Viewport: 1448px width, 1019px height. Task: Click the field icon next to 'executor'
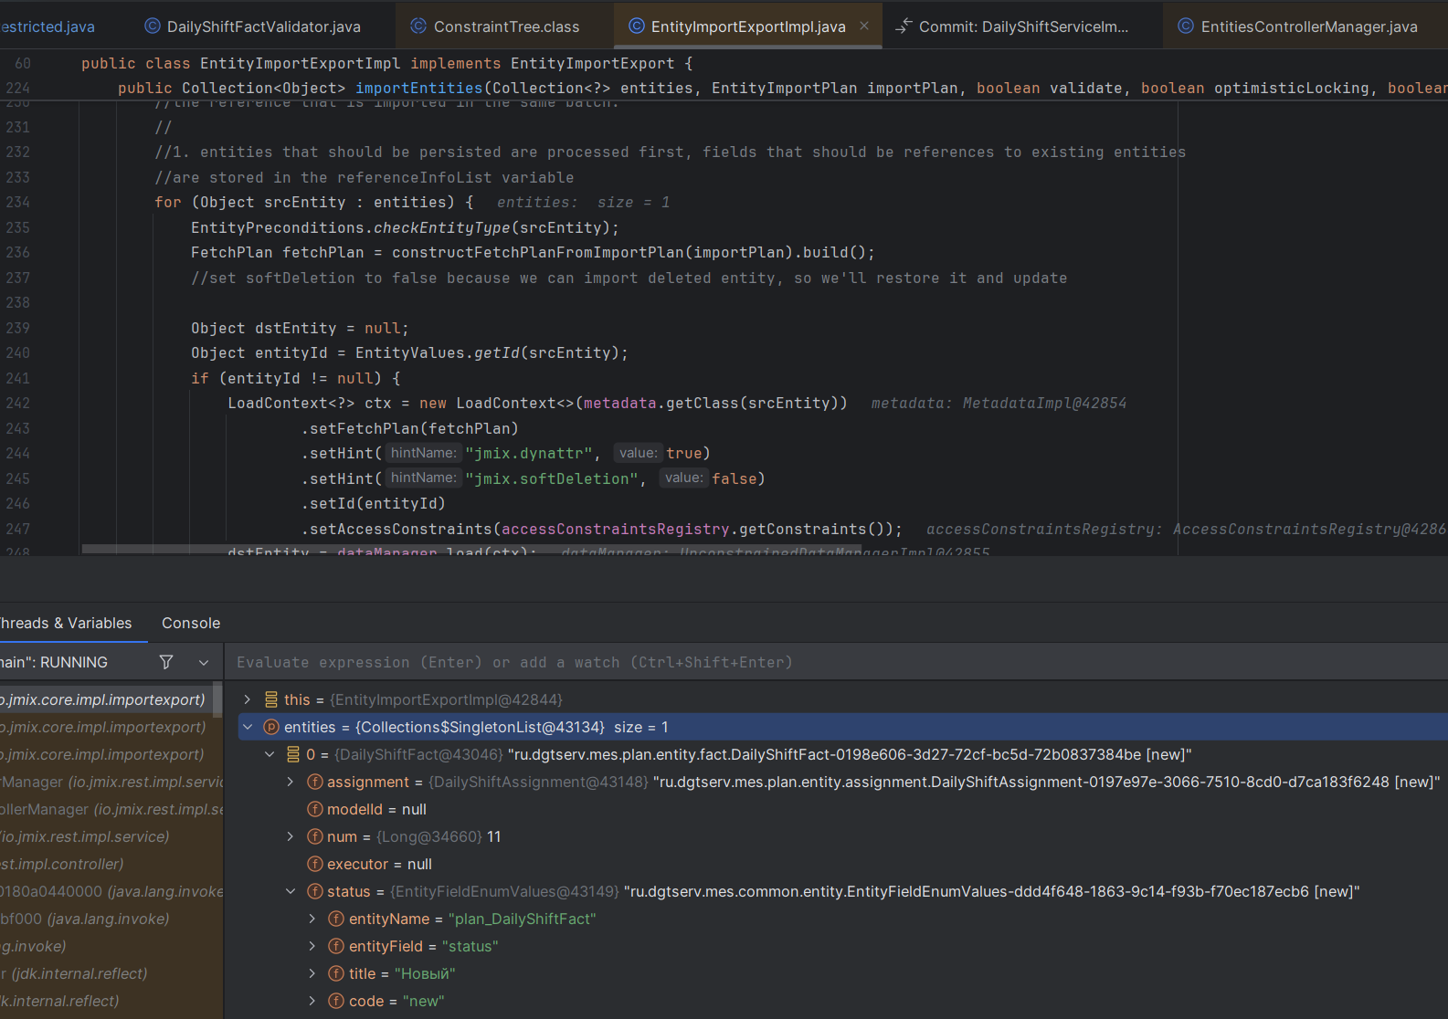click(315, 864)
